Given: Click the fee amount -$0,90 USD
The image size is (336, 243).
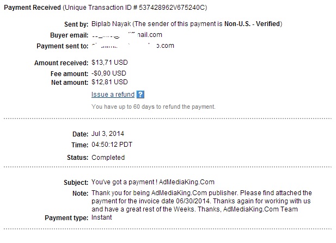Looking at the screenshot, I should point(109,73).
